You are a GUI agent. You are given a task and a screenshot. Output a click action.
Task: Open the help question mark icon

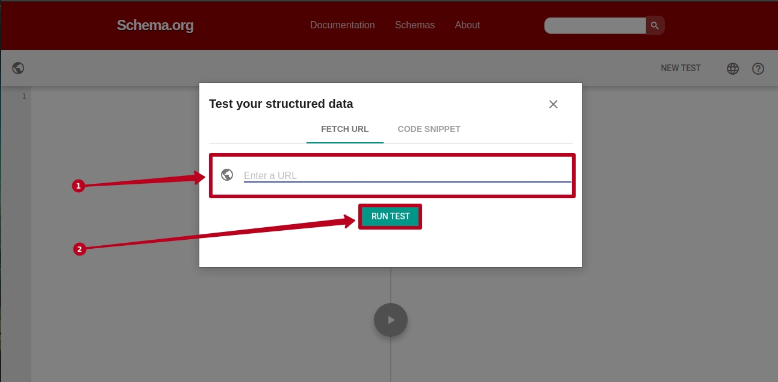coord(758,69)
